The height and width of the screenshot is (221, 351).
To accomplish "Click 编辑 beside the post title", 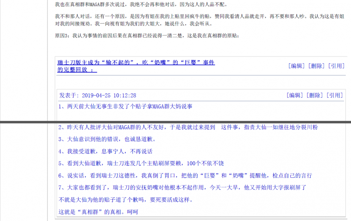I will (297, 66).
